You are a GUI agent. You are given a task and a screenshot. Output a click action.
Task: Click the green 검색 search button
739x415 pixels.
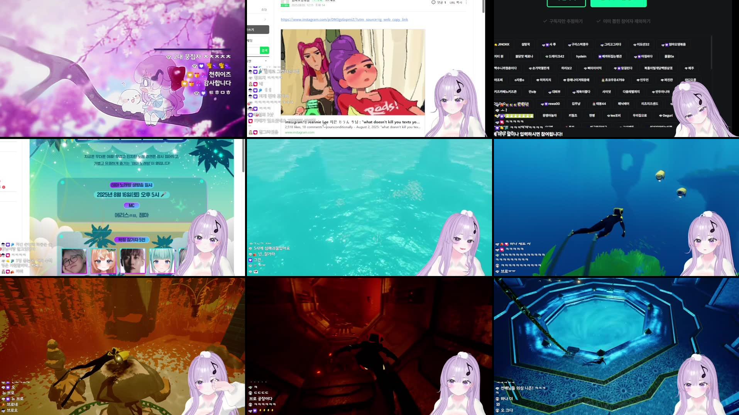tap(264, 51)
